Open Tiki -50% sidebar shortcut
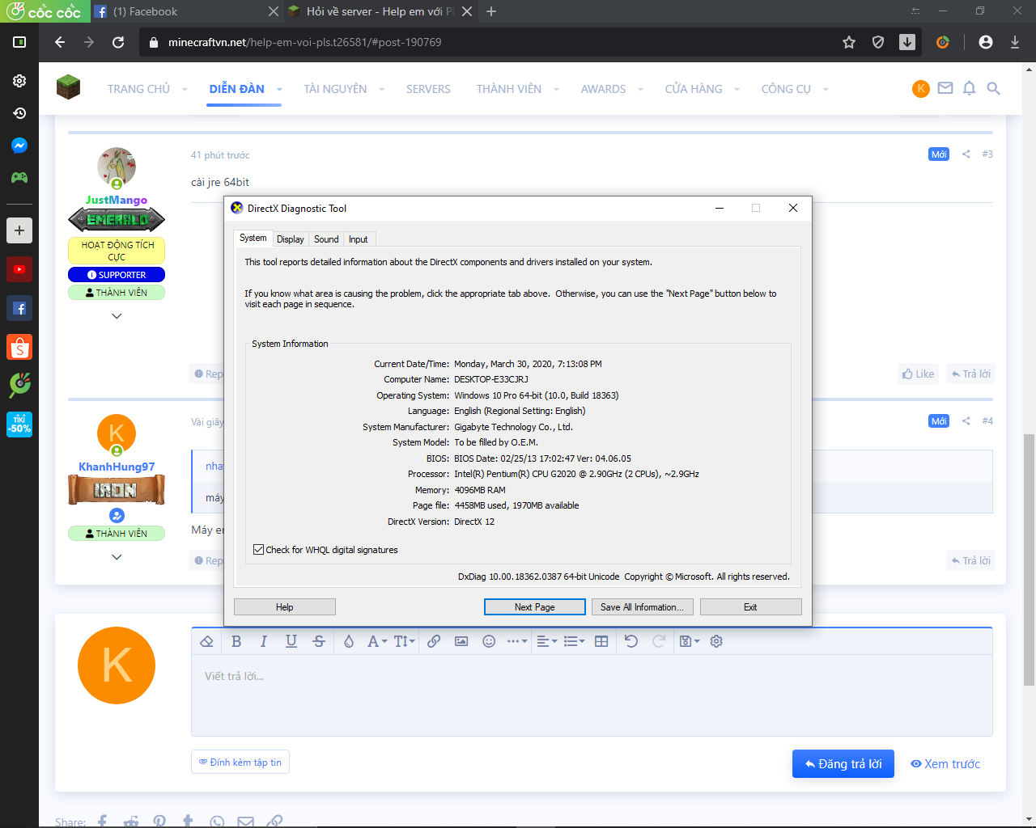1036x828 pixels. click(x=19, y=425)
